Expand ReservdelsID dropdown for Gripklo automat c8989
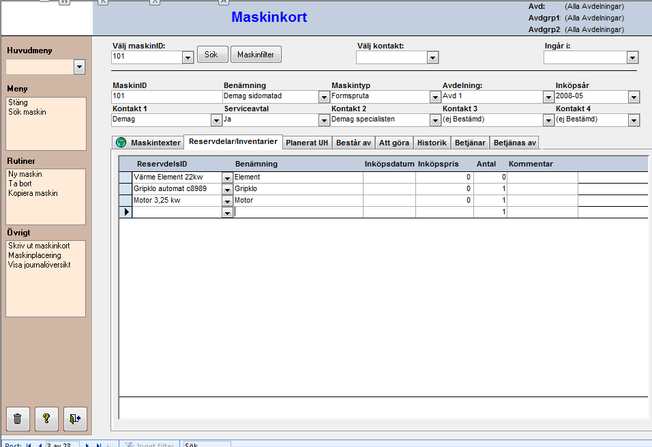Image resolution: width=652 pixels, height=447 pixels. (x=227, y=189)
